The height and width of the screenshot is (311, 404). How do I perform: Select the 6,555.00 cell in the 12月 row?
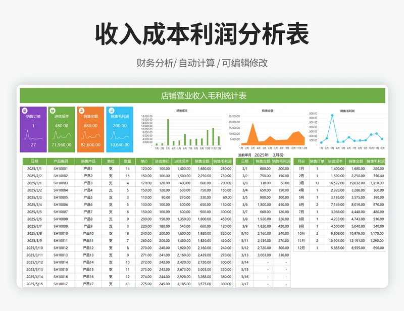pos(356,248)
